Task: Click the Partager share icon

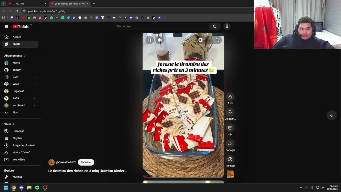Action: coord(230,143)
